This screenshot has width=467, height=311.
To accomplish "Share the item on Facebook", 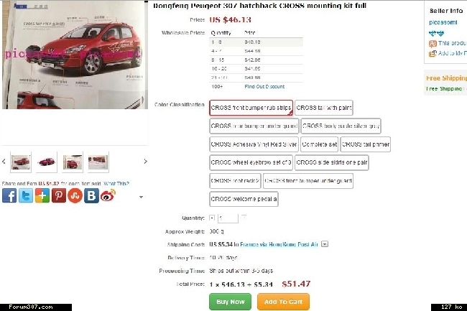I will click(9, 196).
